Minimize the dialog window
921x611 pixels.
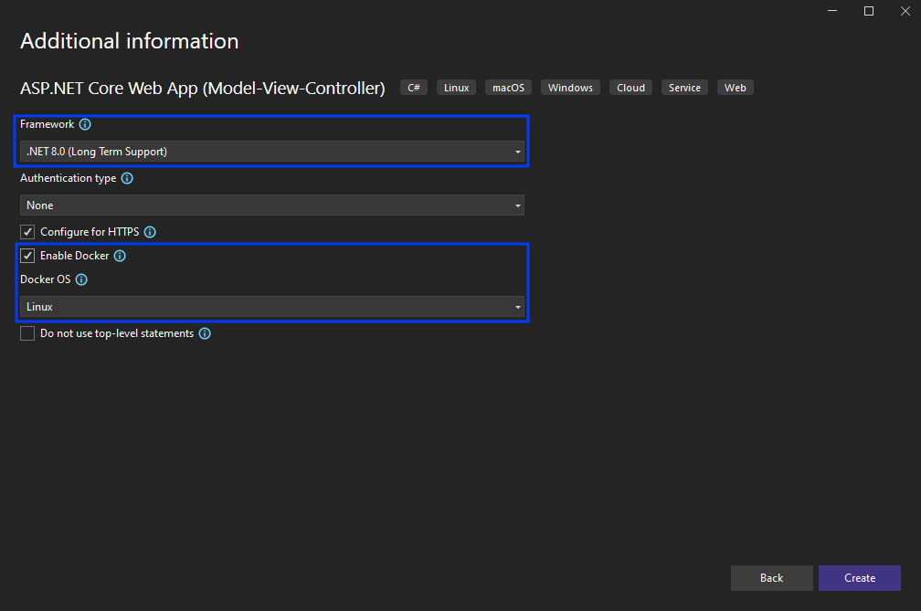pos(832,11)
